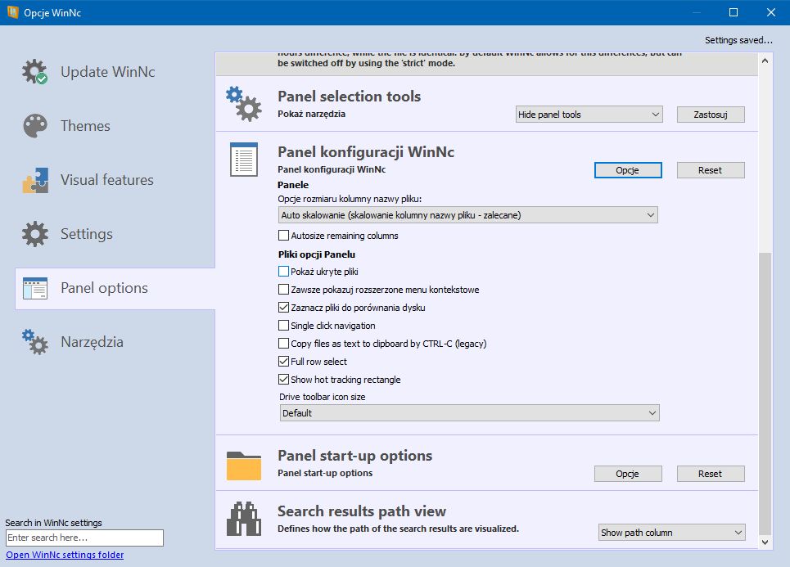Click the scrollbar up arrow
Image resolution: width=790 pixels, height=567 pixels.
(765, 61)
